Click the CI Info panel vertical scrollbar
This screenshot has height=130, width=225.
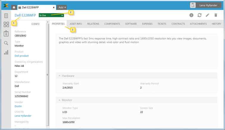pos(48,75)
